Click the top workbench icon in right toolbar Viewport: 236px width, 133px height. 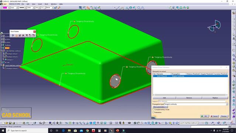click(x=234, y=13)
